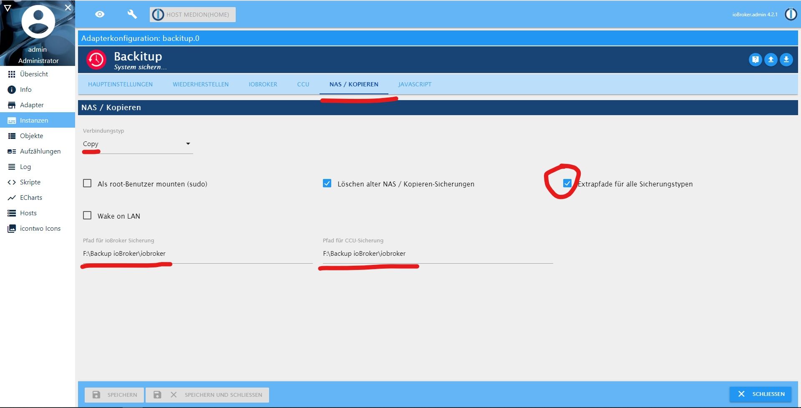Select Instanzen in the sidebar
Screen dimensions: 801x408
38,120
